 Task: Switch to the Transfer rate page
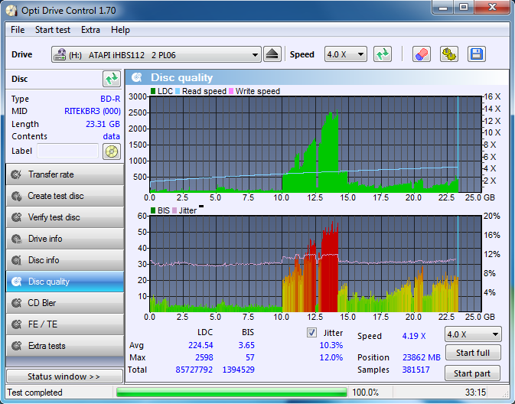[x=65, y=174]
